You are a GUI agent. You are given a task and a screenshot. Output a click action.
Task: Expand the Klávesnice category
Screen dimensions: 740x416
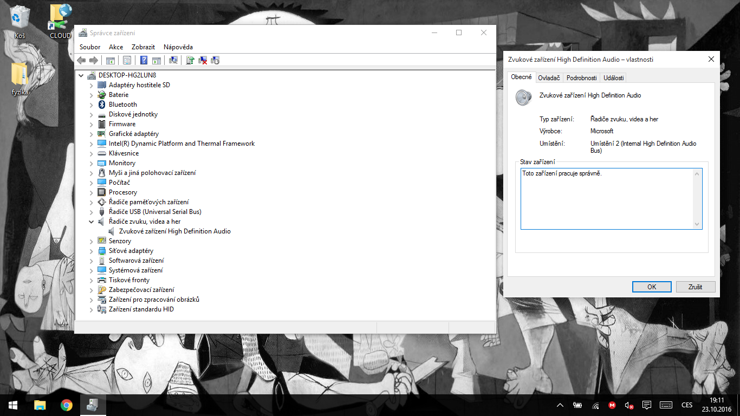[91, 153]
